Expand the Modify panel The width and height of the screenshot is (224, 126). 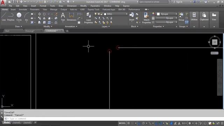point(48,27)
